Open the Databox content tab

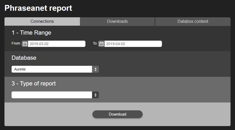click(193, 21)
